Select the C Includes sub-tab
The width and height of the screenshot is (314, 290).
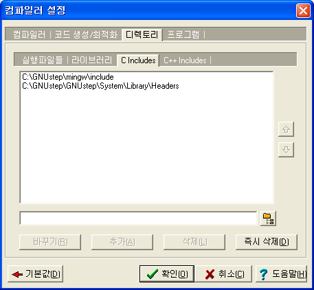tap(138, 60)
